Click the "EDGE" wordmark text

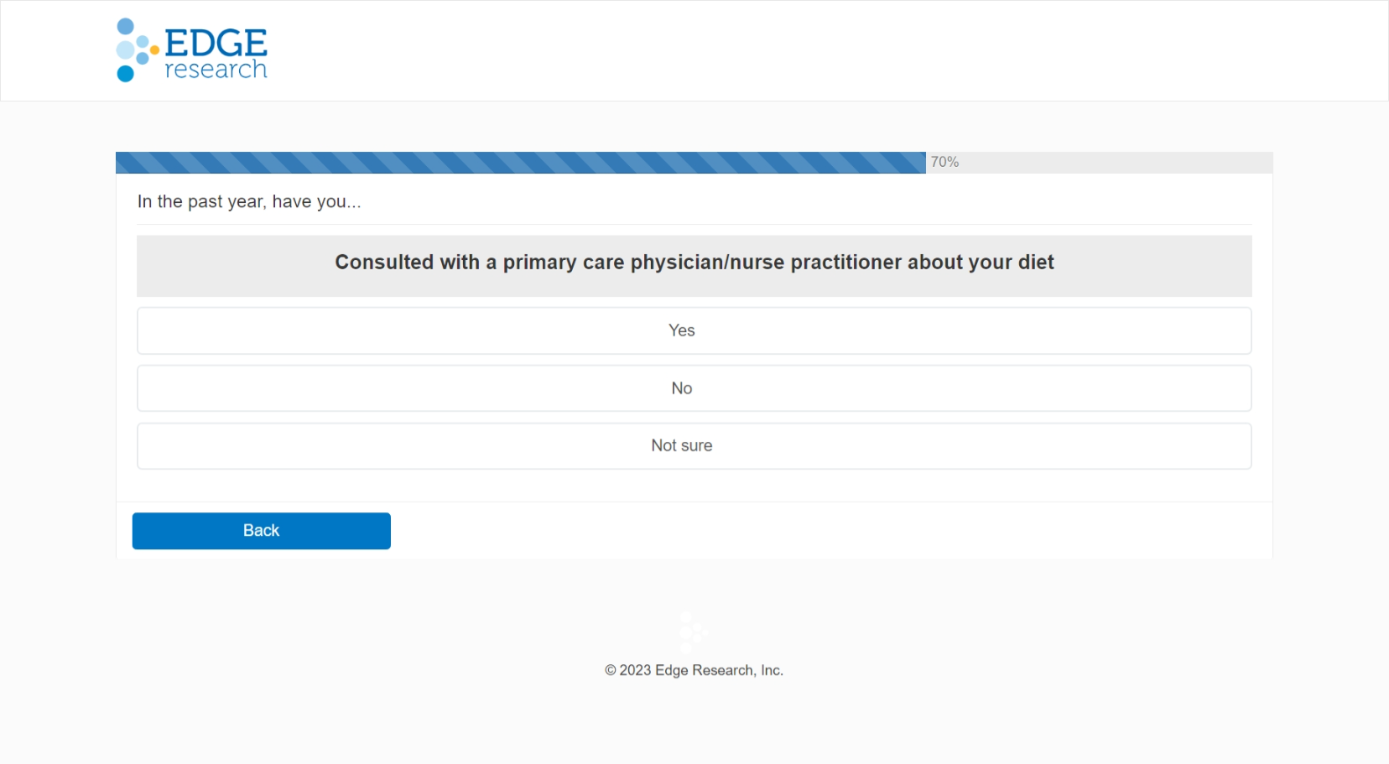coord(216,43)
